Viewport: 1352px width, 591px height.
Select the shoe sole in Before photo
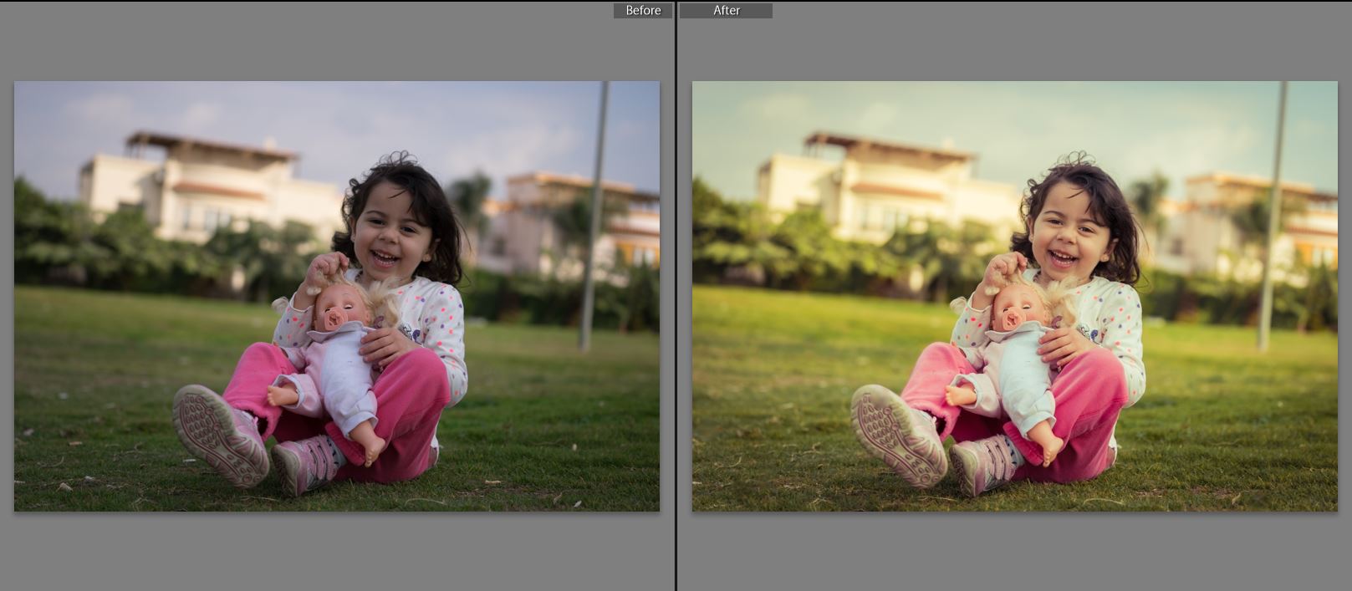point(219,433)
